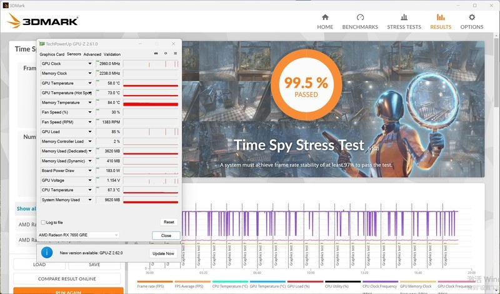Open GPU-Z hamburger menu icon
The width and height of the screenshot is (500, 294).
pos(176,54)
